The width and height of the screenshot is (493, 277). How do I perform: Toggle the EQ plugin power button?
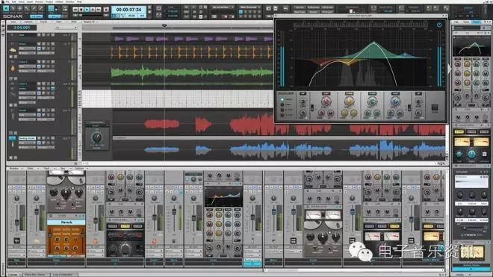pos(439,25)
